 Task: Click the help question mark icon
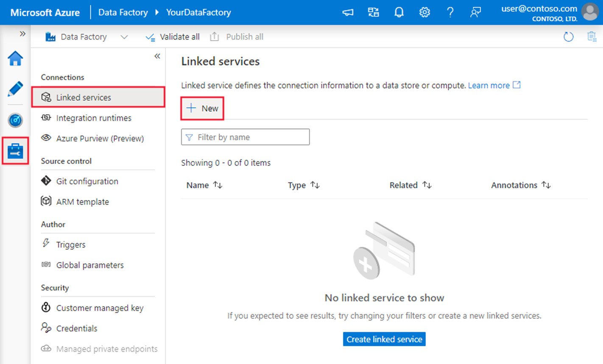450,12
